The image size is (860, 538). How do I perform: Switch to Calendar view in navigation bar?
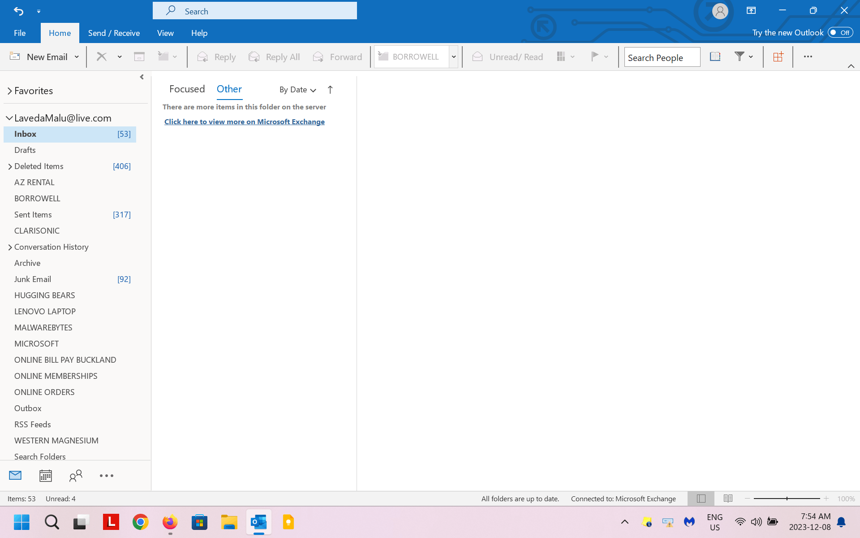coord(46,476)
